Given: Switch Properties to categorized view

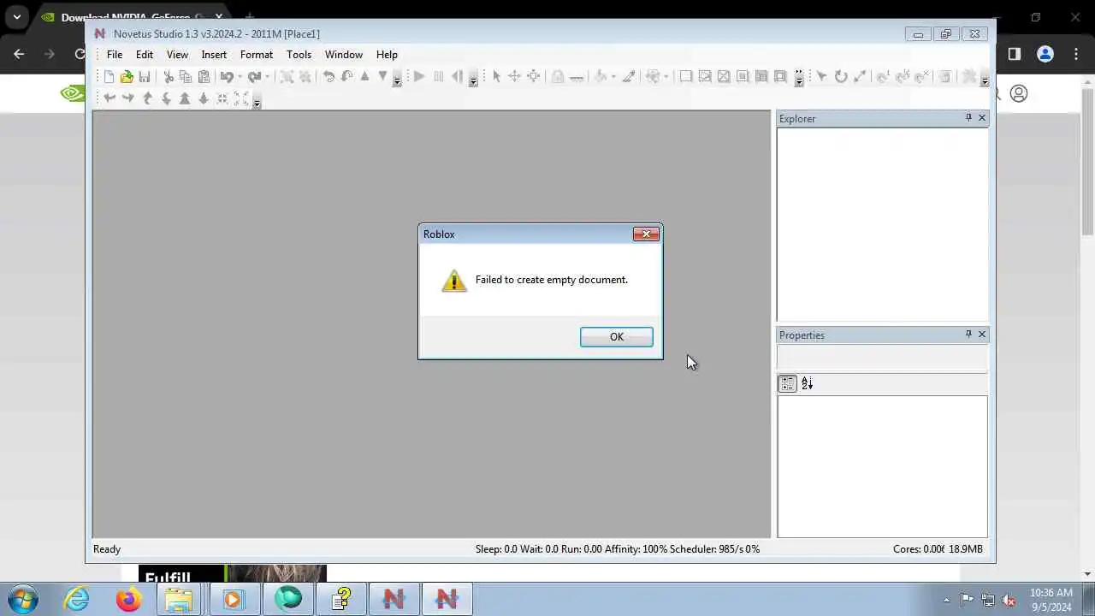Looking at the screenshot, I should click(x=787, y=384).
